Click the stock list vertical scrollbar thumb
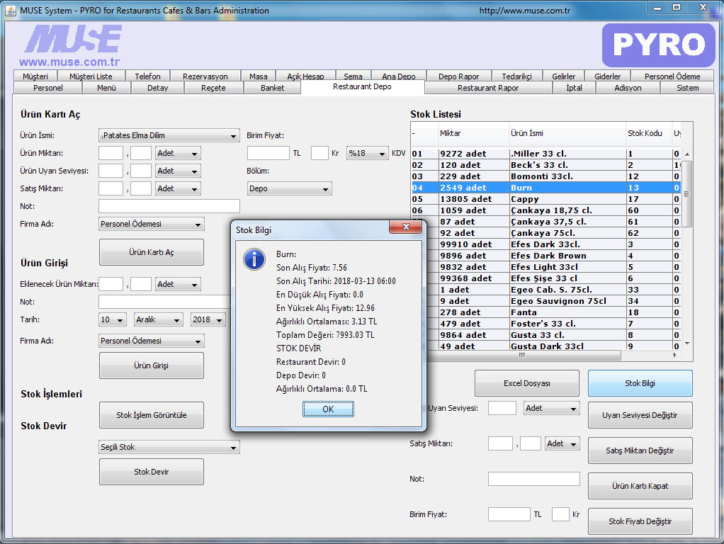 tap(687, 194)
